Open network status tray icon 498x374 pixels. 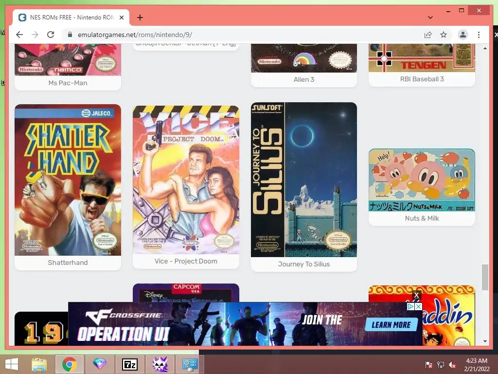441,365
